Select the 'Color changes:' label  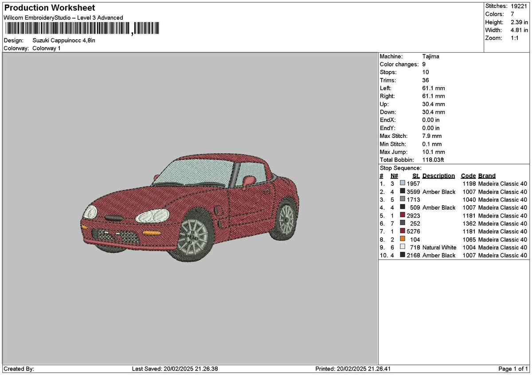399,65
